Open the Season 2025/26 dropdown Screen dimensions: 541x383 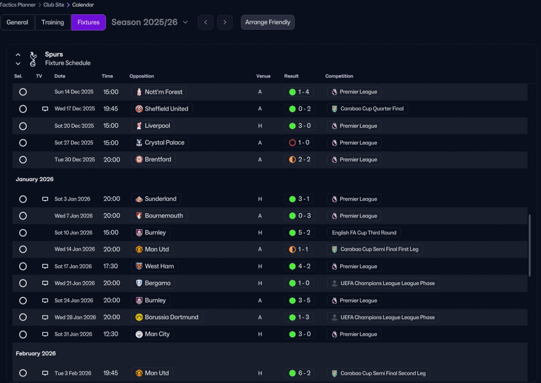click(150, 22)
